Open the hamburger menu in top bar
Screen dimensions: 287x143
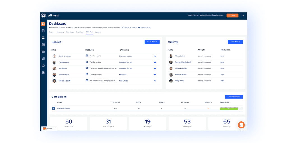[x=243, y=16]
